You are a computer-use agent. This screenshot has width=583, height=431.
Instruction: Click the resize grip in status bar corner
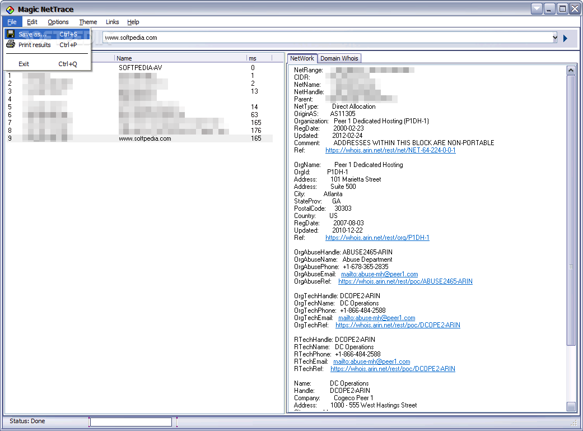click(x=573, y=423)
